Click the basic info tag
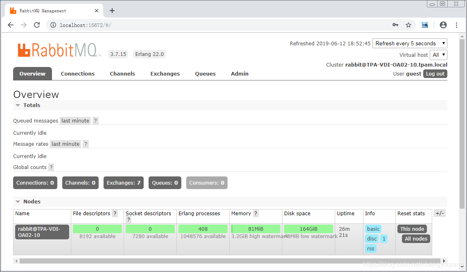 [x=373, y=229]
